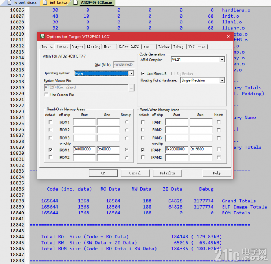Select the IROM2 Startup radio button
The height and width of the screenshot is (264, 271).
(127, 158)
